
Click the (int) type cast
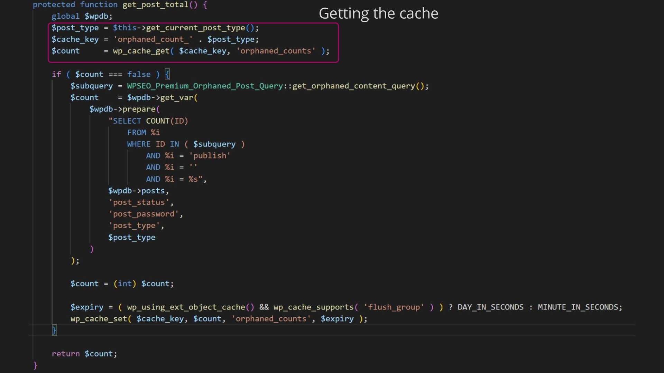(x=125, y=284)
